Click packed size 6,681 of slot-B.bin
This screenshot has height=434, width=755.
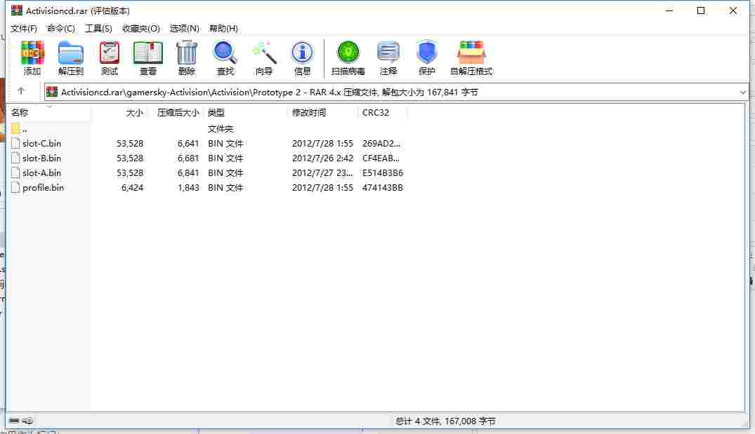tap(188, 158)
